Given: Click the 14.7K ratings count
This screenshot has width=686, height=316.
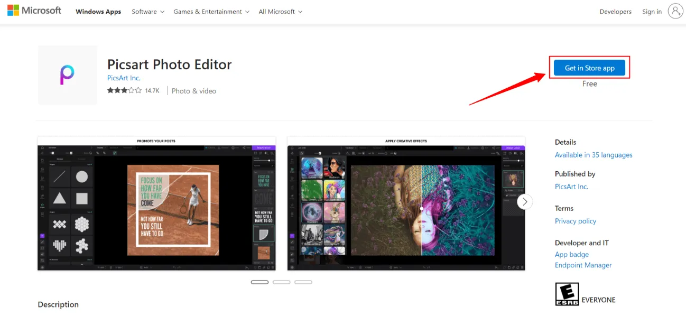Looking at the screenshot, I should (x=152, y=91).
